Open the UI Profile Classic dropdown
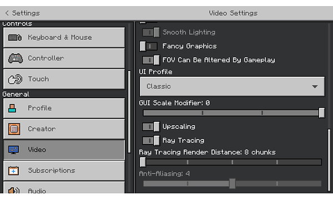Viewport: 333px width, 200px height. point(232,87)
